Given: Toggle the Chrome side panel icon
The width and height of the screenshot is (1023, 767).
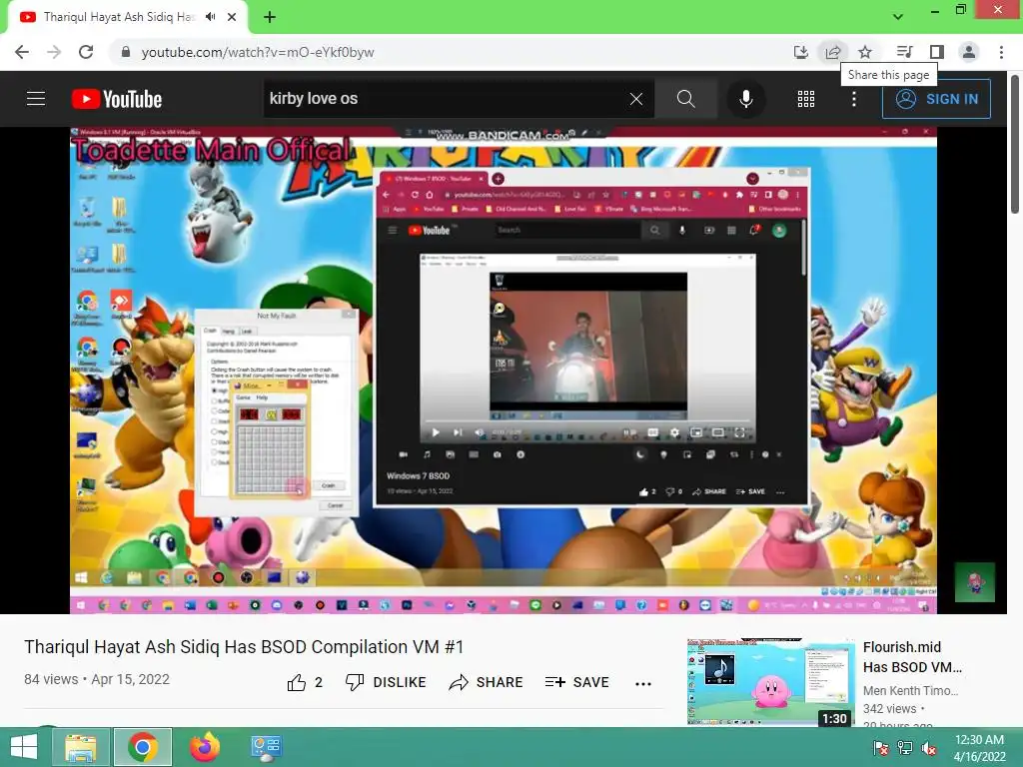Looking at the screenshot, I should coord(937,52).
